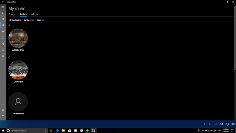Jump using the letter C group header
This screenshot has height=133, width=236.
click(x=9, y=57)
